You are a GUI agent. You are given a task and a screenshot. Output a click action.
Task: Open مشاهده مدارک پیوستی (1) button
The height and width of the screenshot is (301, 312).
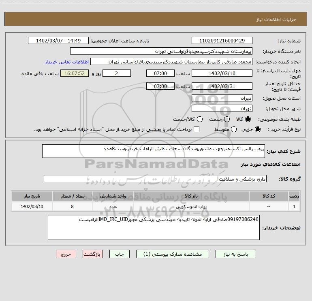[x=173, y=254]
